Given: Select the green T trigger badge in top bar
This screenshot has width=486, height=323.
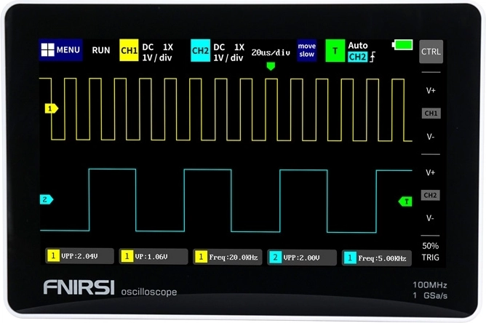Looking at the screenshot, I should tap(335, 52).
